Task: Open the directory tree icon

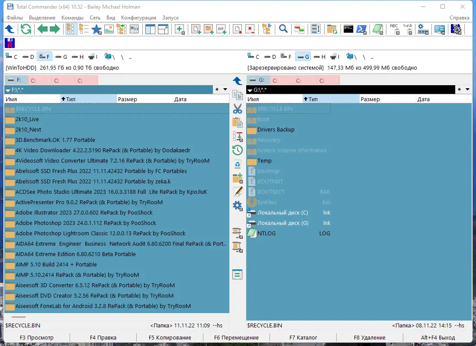Action: [x=267, y=29]
